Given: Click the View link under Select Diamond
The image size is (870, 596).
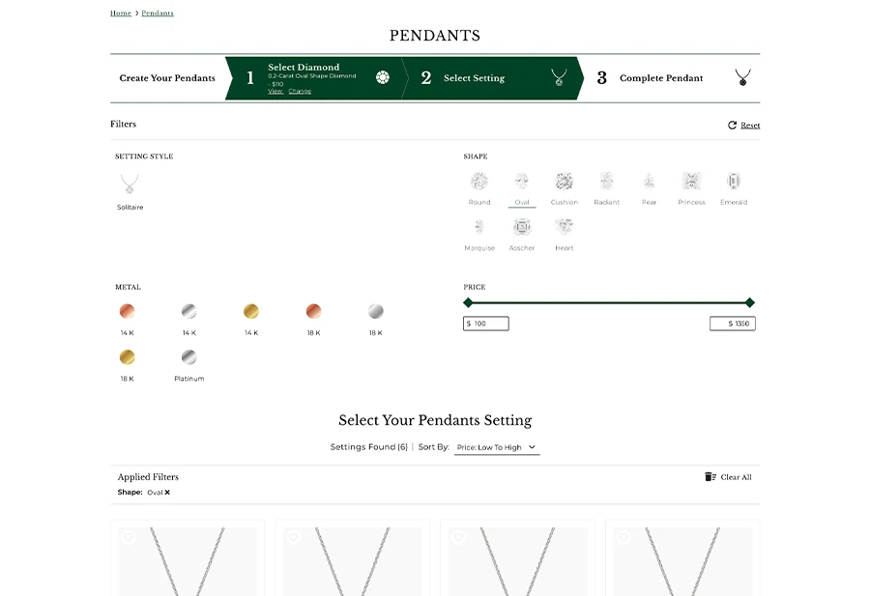Looking at the screenshot, I should (275, 92).
